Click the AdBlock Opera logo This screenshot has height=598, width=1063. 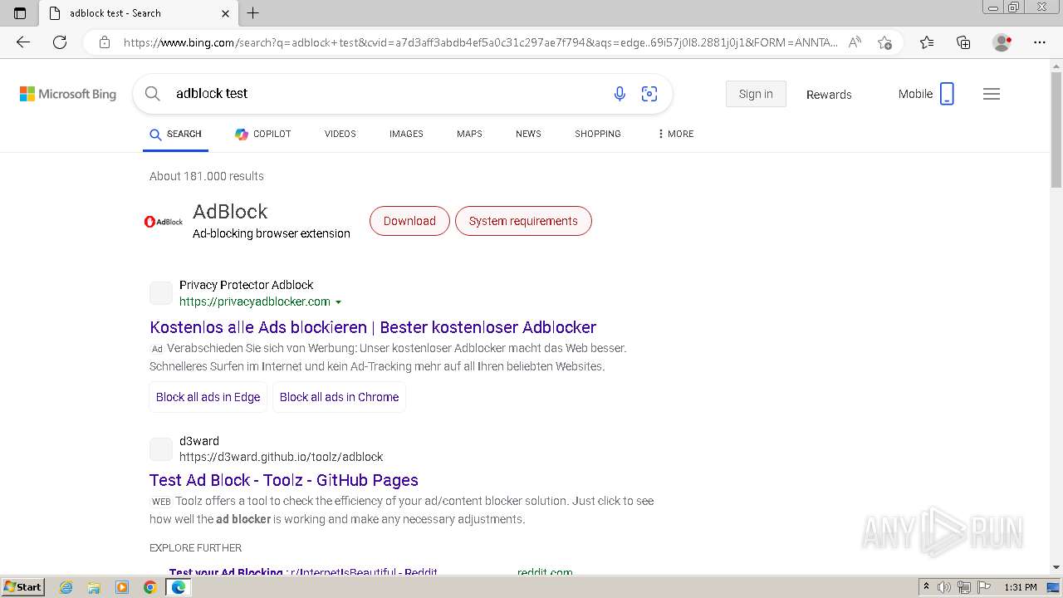pyautogui.click(x=164, y=222)
